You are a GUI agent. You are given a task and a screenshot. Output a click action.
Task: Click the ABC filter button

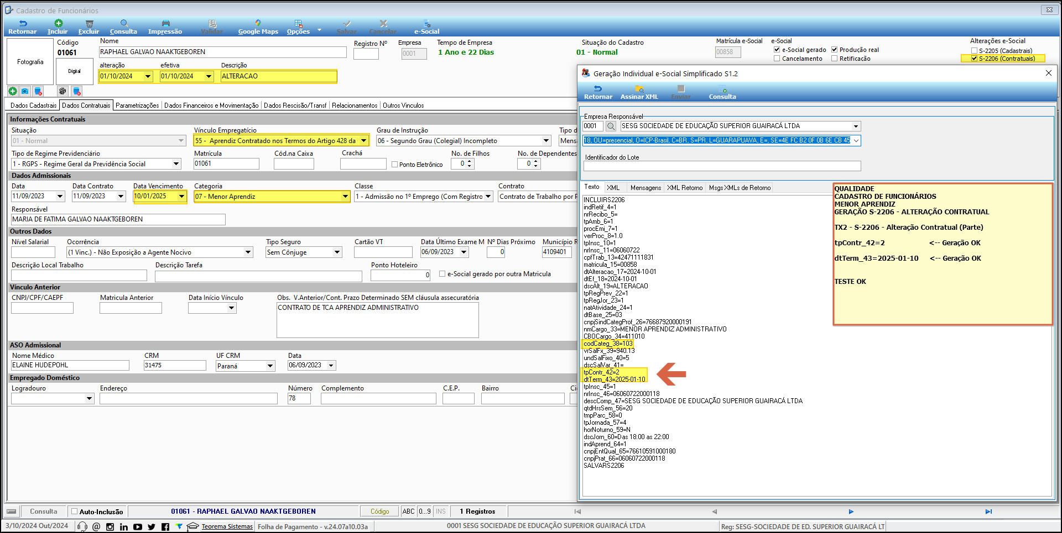[x=408, y=511]
